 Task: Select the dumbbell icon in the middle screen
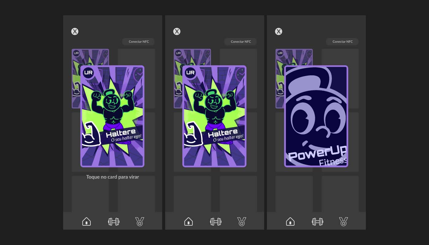tap(215, 222)
